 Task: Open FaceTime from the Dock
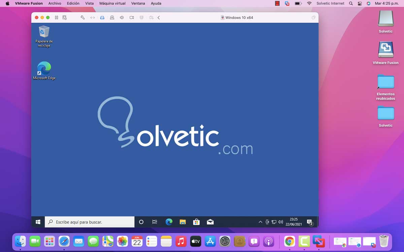pyautogui.click(x=35, y=241)
